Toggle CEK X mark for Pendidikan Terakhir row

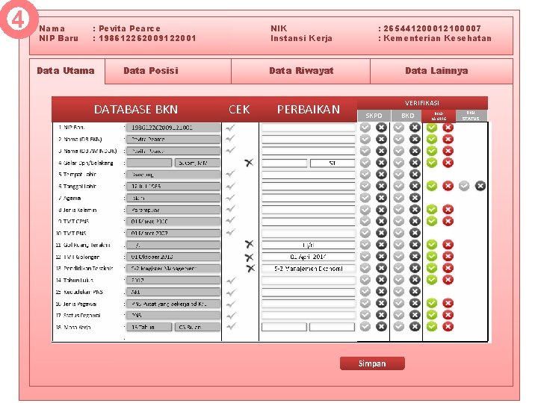point(250,269)
